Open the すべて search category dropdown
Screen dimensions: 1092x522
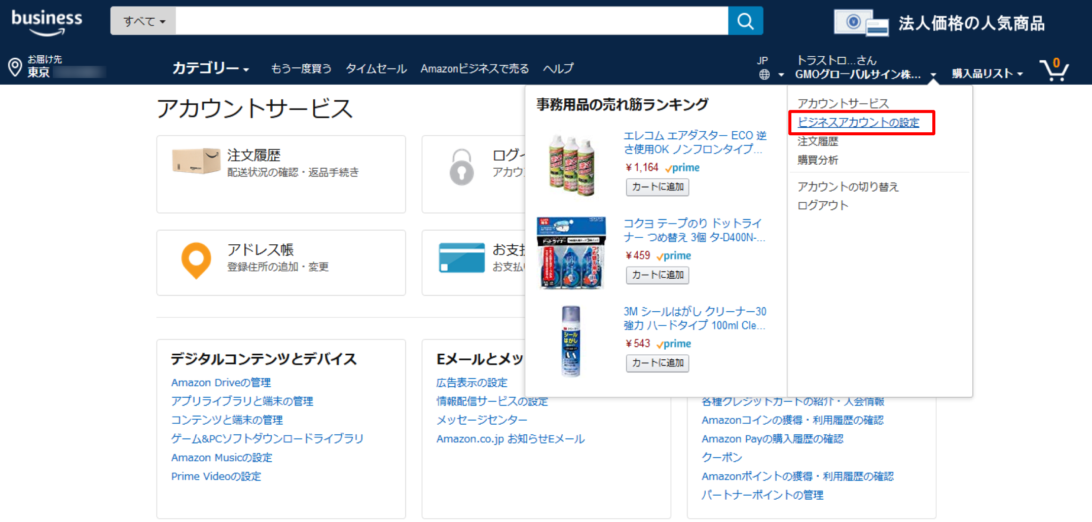[143, 21]
